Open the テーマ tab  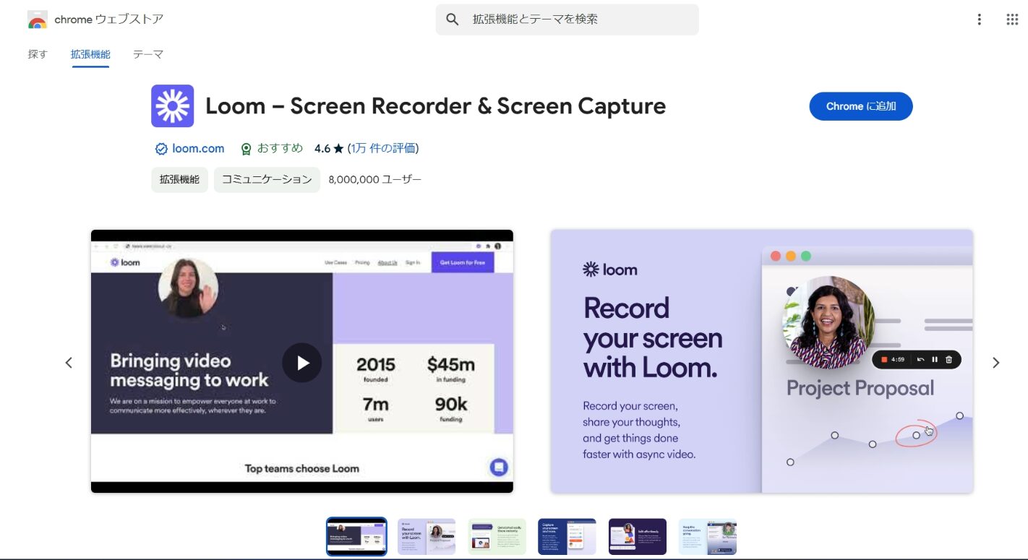click(x=148, y=54)
